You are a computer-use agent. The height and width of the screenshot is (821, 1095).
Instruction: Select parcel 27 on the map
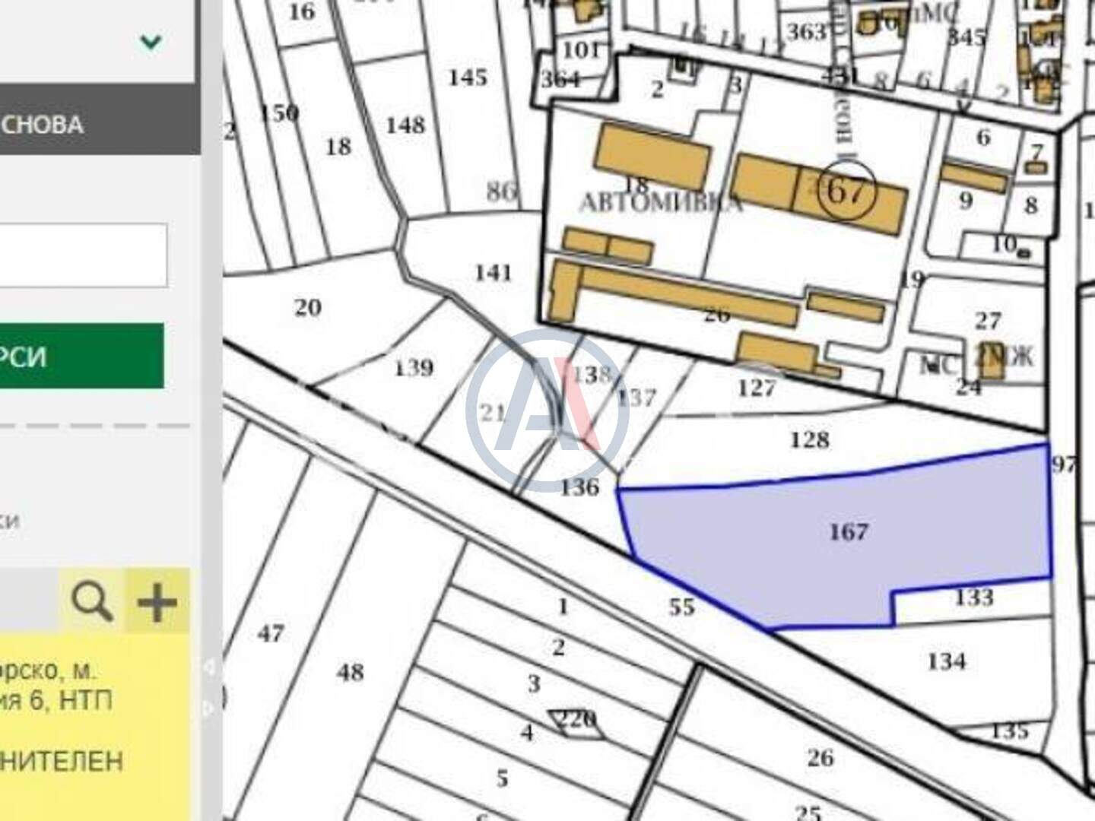[988, 320]
